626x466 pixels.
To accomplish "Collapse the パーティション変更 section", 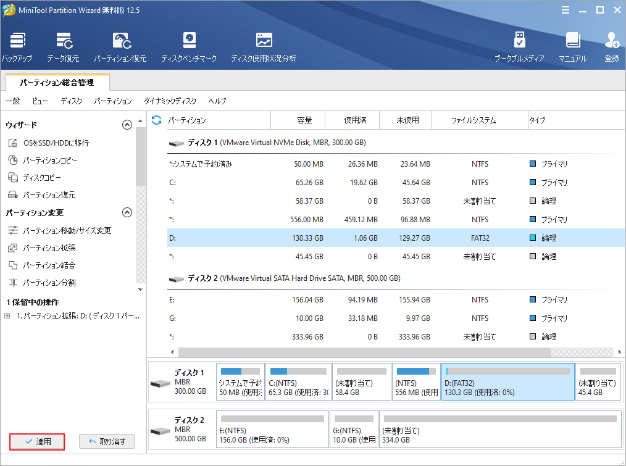I will pyautogui.click(x=127, y=212).
